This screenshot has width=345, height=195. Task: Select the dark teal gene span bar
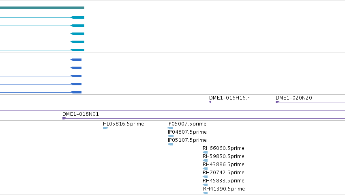(x=42, y=8)
